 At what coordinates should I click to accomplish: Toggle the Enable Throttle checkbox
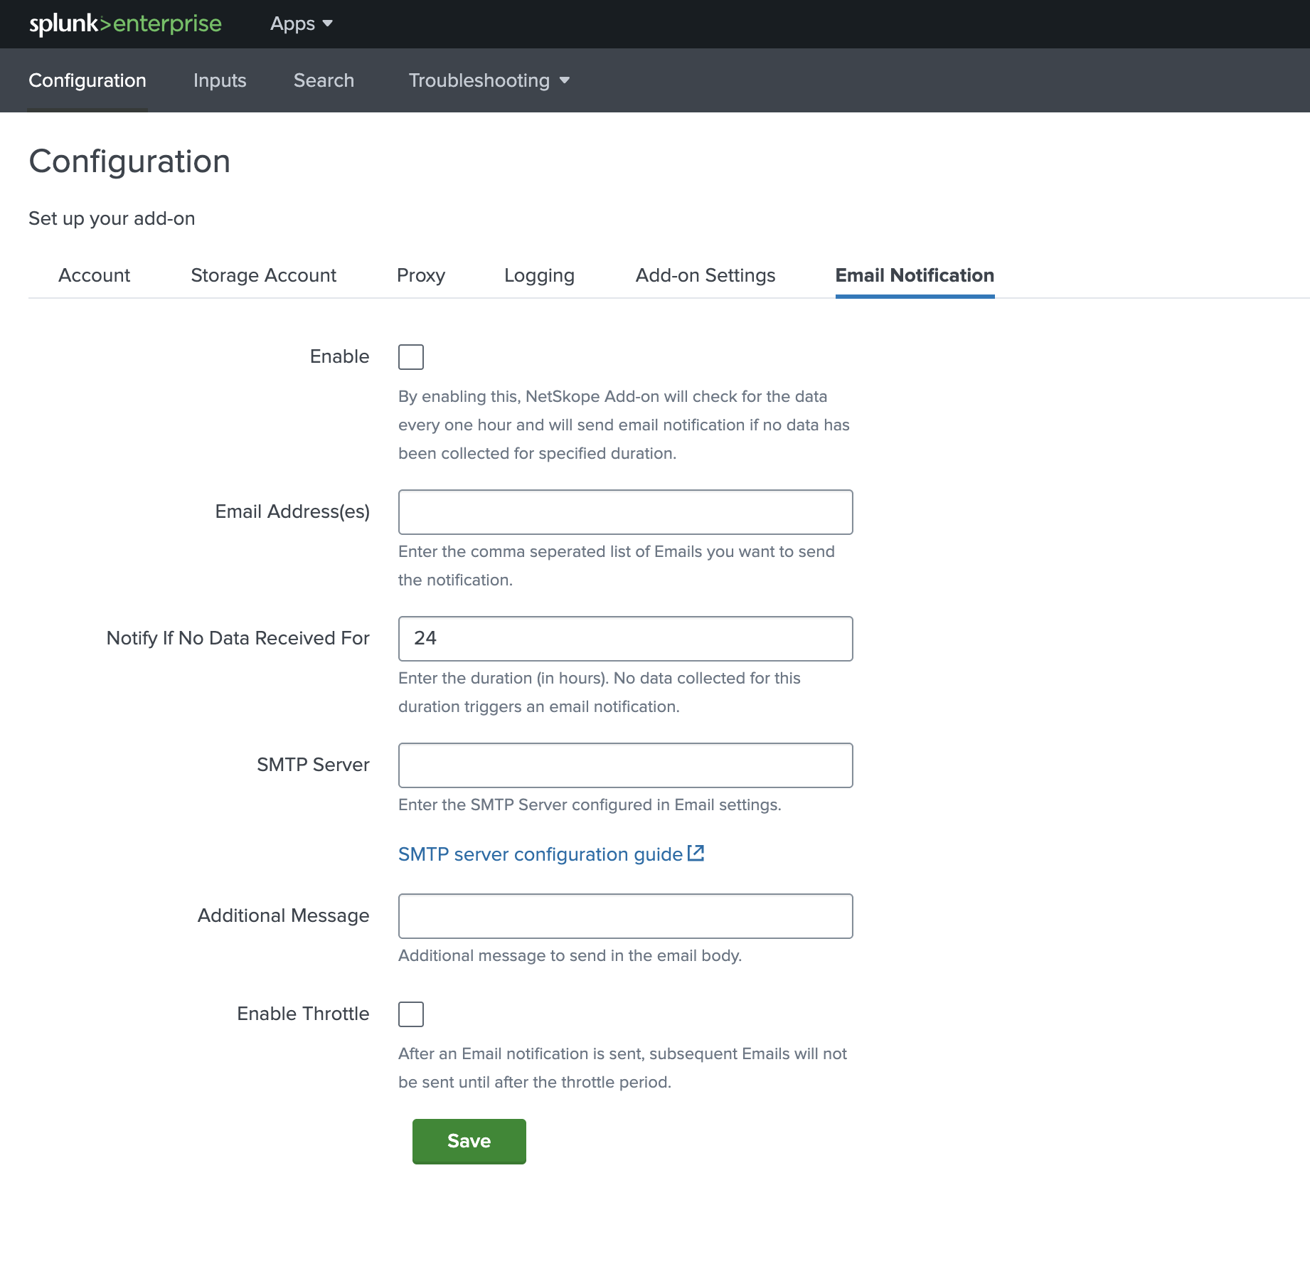tap(411, 1014)
